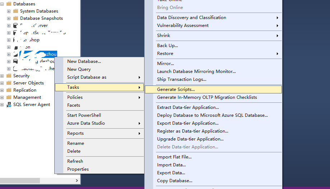Choose Delete from context menu
Viewport: 330px width, 189px height.
pos(99,151)
